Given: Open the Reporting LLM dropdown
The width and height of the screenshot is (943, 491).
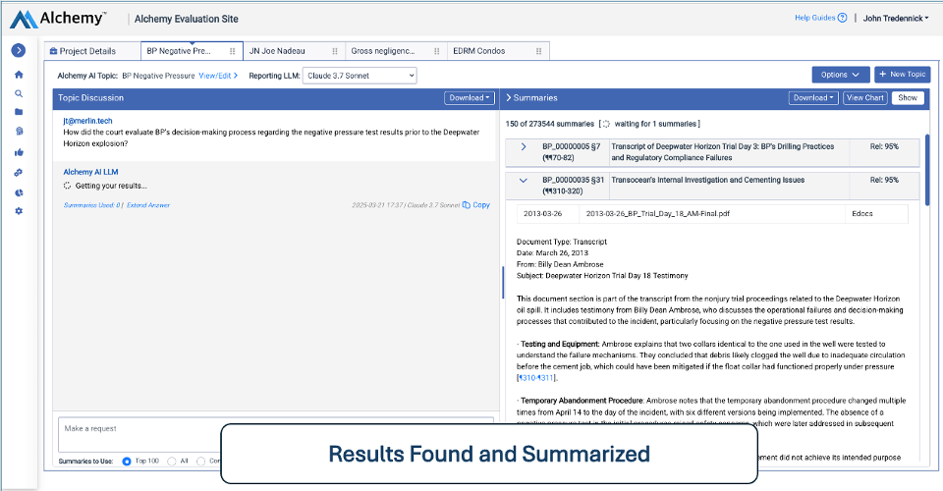Looking at the screenshot, I should (x=360, y=75).
